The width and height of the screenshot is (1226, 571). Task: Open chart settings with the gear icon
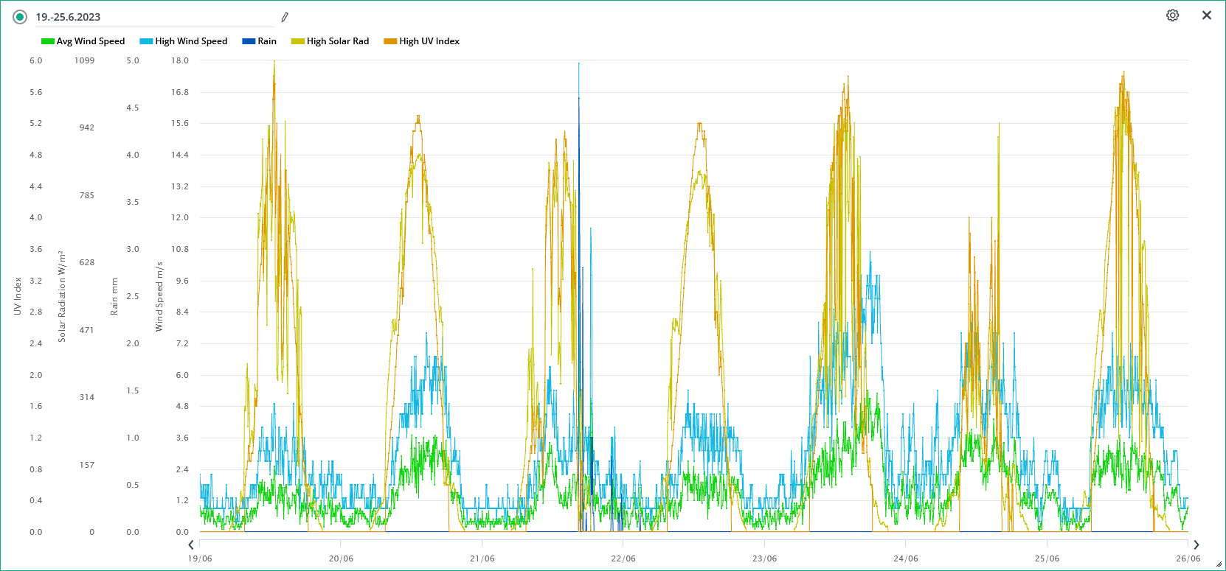click(1172, 15)
